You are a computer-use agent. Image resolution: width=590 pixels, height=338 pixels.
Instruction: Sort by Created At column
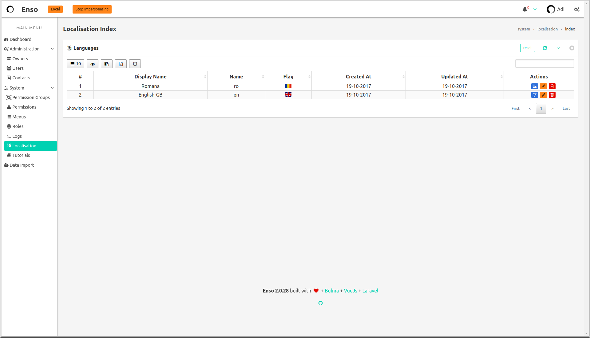click(358, 77)
